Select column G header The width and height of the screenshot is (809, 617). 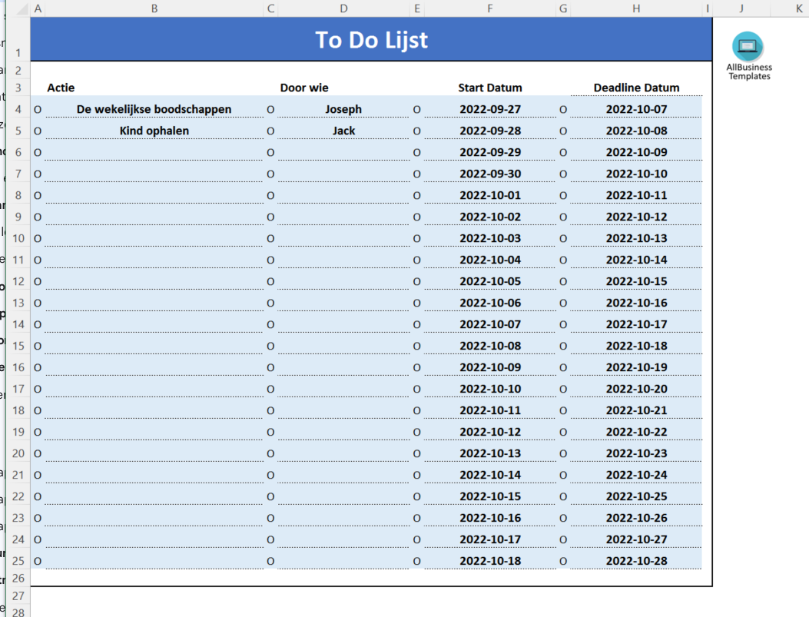point(563,8)
